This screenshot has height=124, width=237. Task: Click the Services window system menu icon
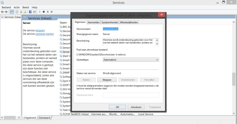point(2,2)
